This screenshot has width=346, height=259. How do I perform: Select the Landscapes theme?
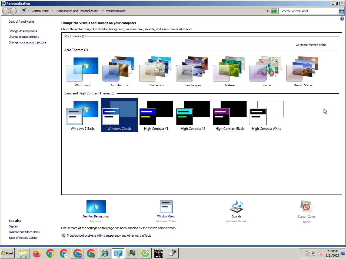193,72
